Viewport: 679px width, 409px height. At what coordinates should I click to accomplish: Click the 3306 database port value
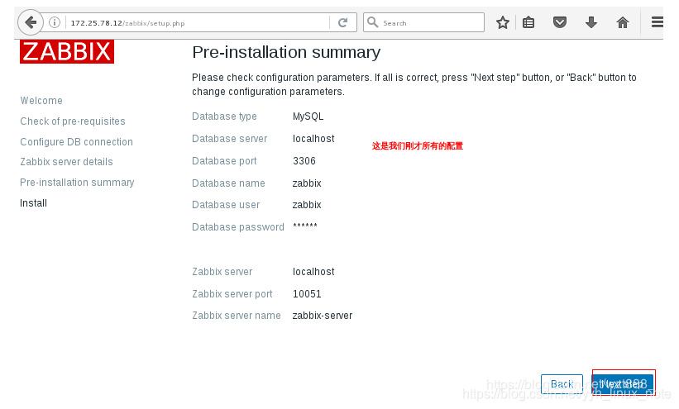click(304, 161)
